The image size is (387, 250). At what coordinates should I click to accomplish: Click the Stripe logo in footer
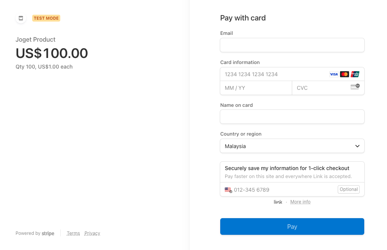pos(48,233)
